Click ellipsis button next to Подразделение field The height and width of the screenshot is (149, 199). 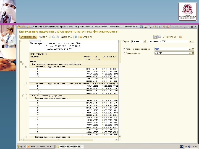click(190, 53)
